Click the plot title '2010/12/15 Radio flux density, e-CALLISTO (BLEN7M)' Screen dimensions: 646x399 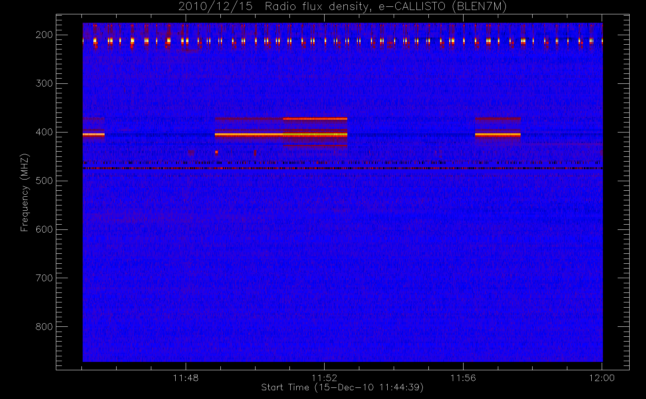point(343,7)
